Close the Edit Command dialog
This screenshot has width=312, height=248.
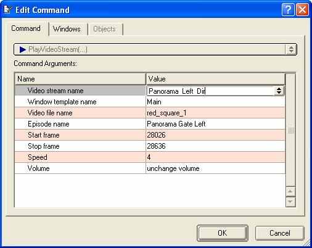click(x=302, y=9)
